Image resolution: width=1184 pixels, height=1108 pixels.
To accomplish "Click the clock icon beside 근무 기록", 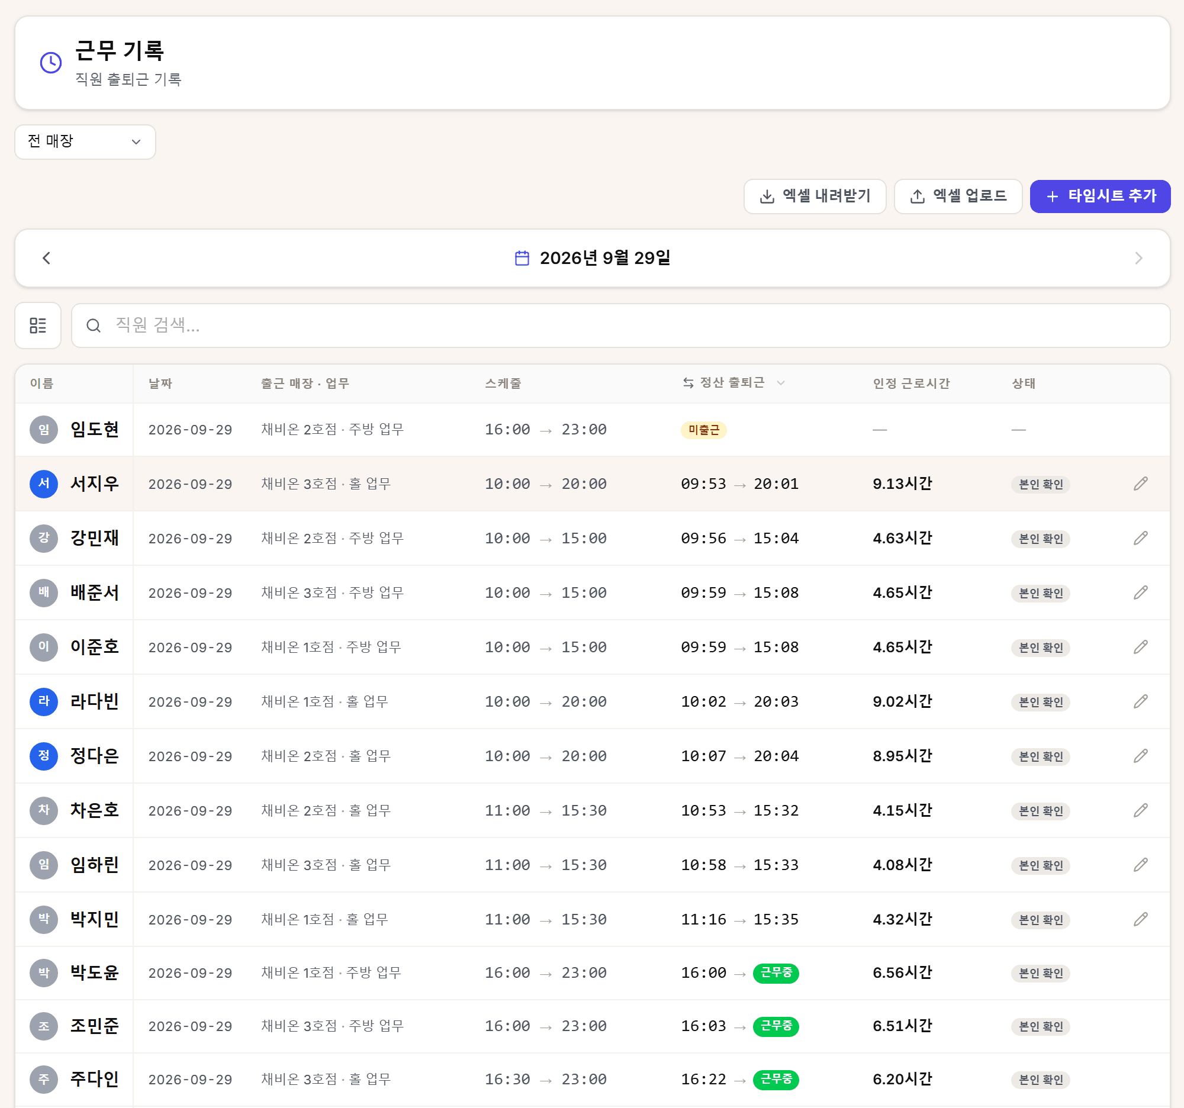I will 51,63.
